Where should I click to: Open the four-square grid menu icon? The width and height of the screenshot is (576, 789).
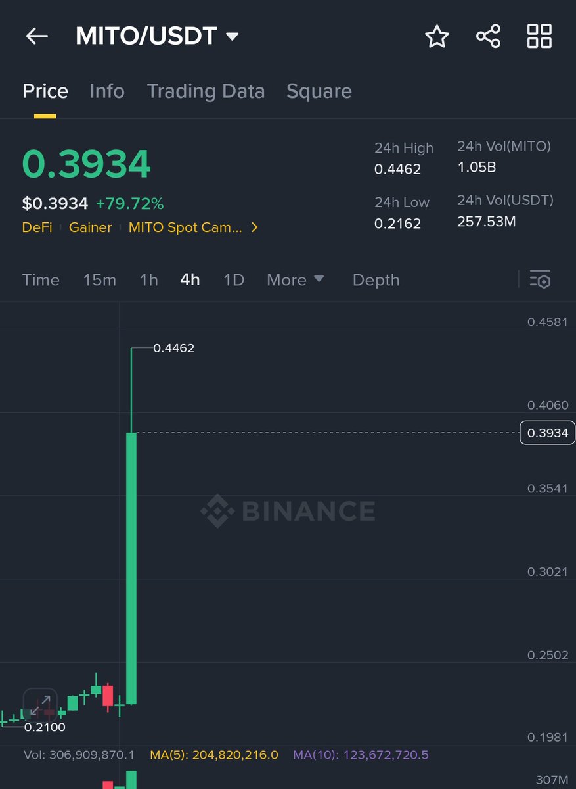[539, 36]
